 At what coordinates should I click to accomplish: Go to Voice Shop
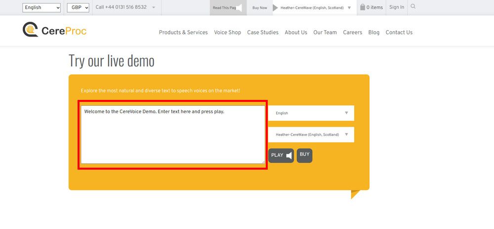pos(227,32)
